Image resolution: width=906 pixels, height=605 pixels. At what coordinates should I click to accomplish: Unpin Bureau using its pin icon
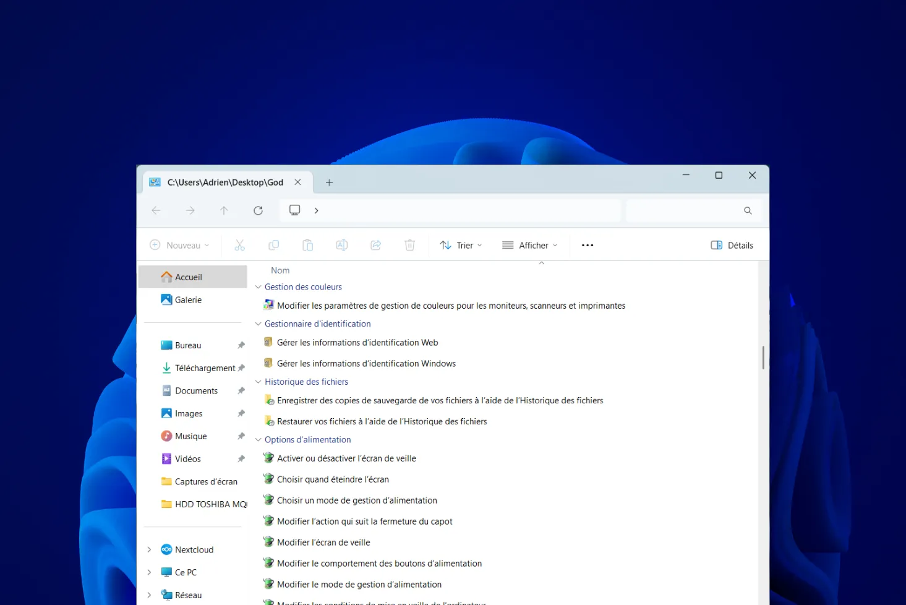[241, 345]
